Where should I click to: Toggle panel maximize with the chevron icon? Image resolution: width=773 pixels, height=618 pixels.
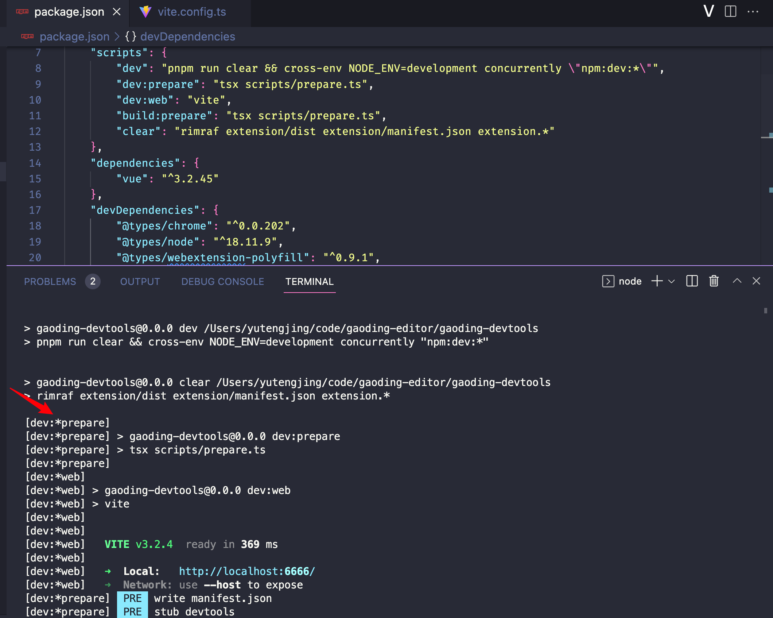[737, 281]
